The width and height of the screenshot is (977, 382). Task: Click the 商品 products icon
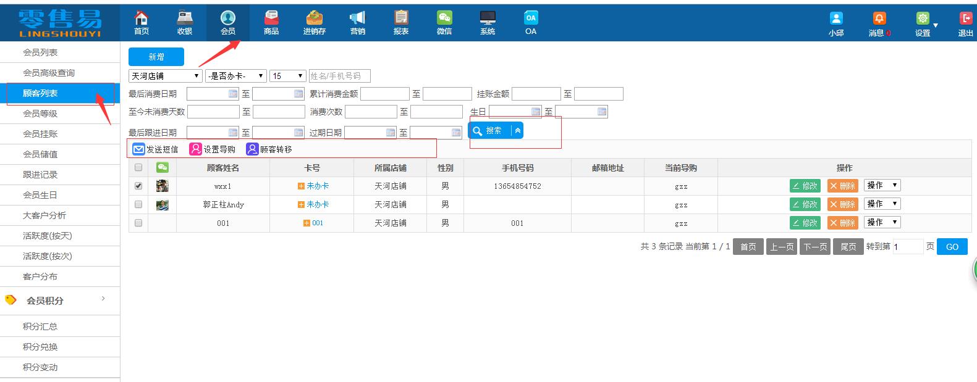pos(271,19)
